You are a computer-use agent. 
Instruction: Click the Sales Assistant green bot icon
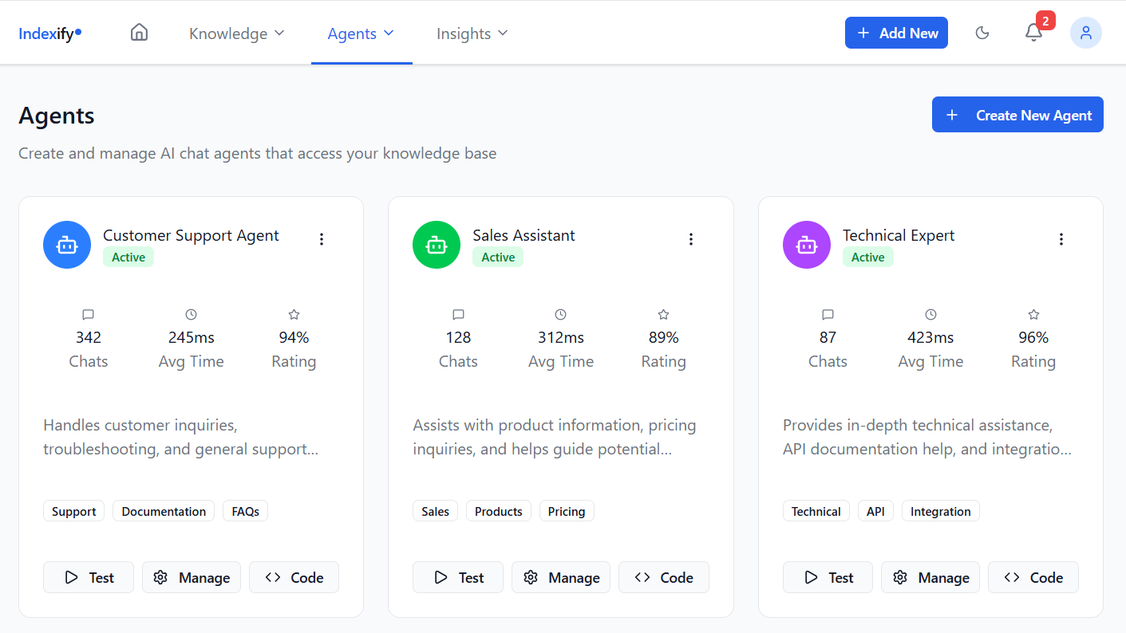[437, 245]
